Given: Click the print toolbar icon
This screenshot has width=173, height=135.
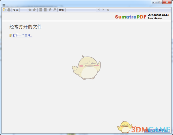Looking at the screenshot, I should (9, 10).
